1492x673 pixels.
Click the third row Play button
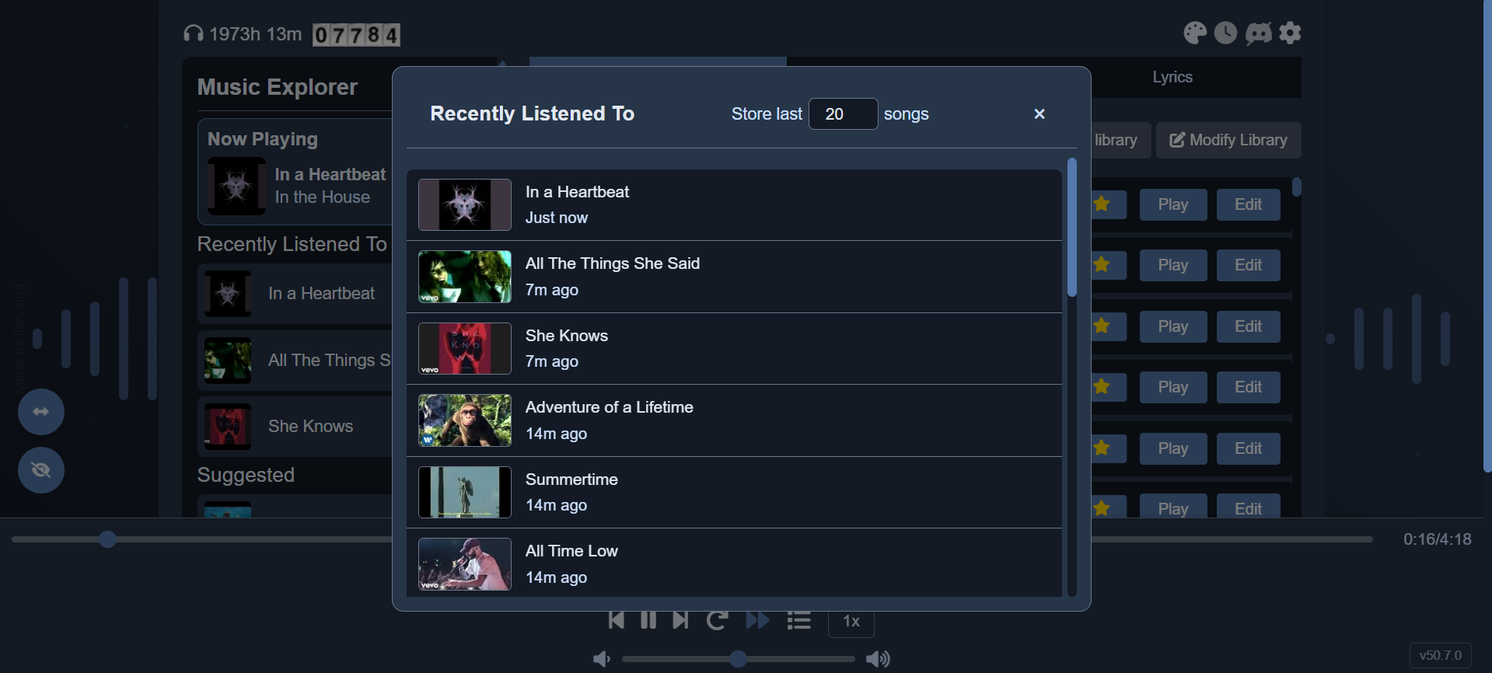pyautogui.click(x=1173, y=326)
